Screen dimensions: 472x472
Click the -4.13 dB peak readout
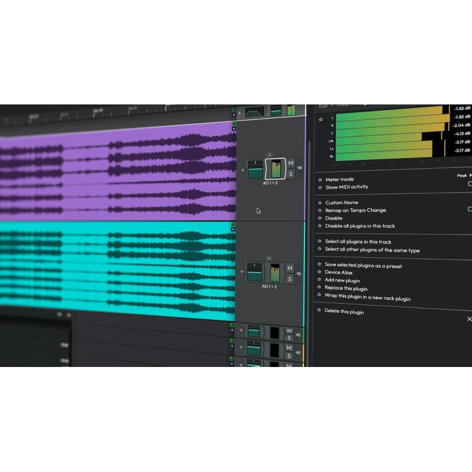click(462, 134)
